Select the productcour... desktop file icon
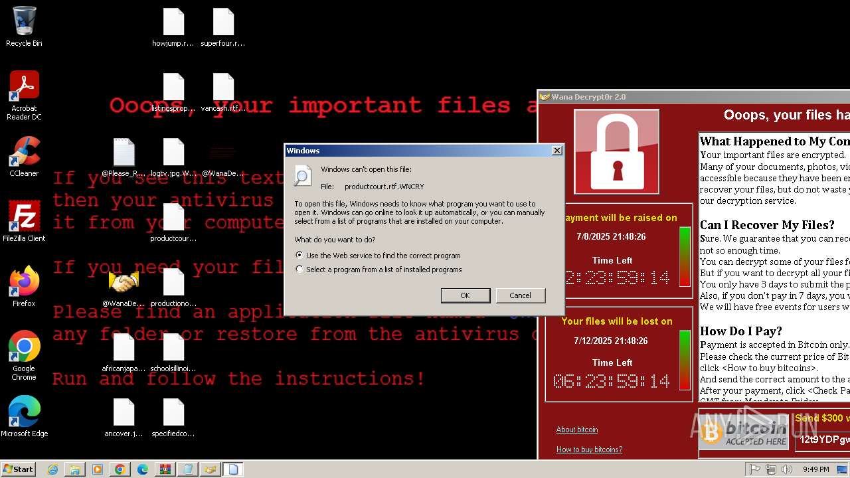Screen dimensions: 850x478 tap(173, 222)
